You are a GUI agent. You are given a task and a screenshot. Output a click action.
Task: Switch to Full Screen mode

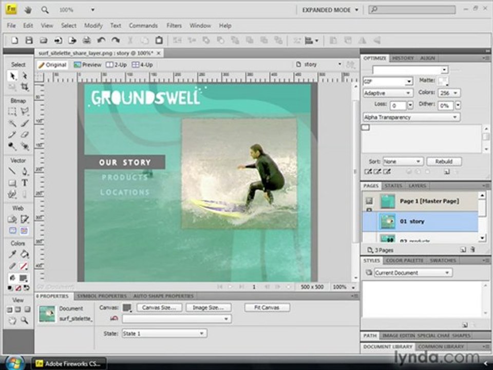point(27,309)
